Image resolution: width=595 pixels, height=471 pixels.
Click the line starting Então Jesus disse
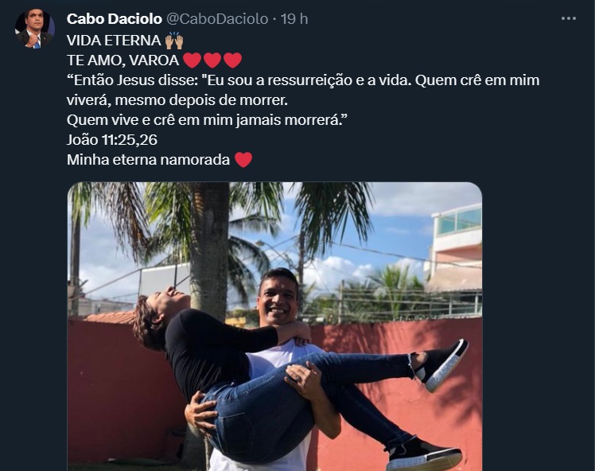303,80
